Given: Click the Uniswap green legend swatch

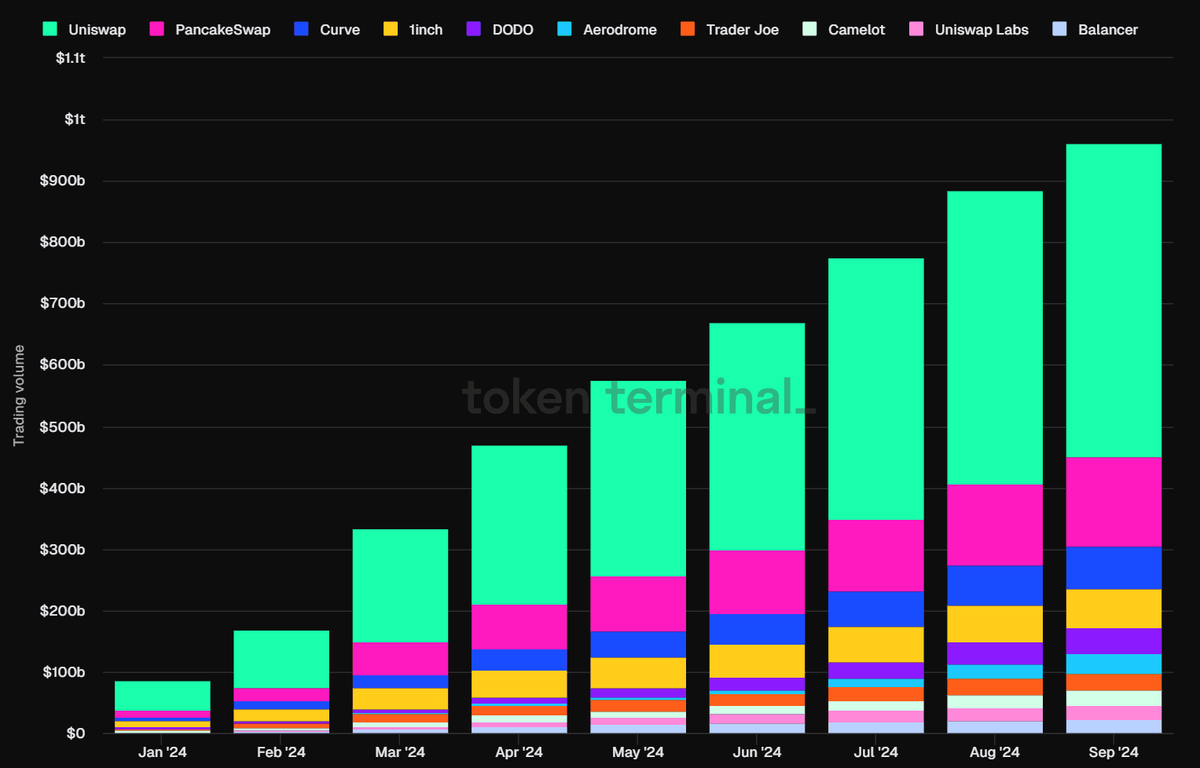Looking at the screenshot, I should pyautogui.click(x=50, y=29).
